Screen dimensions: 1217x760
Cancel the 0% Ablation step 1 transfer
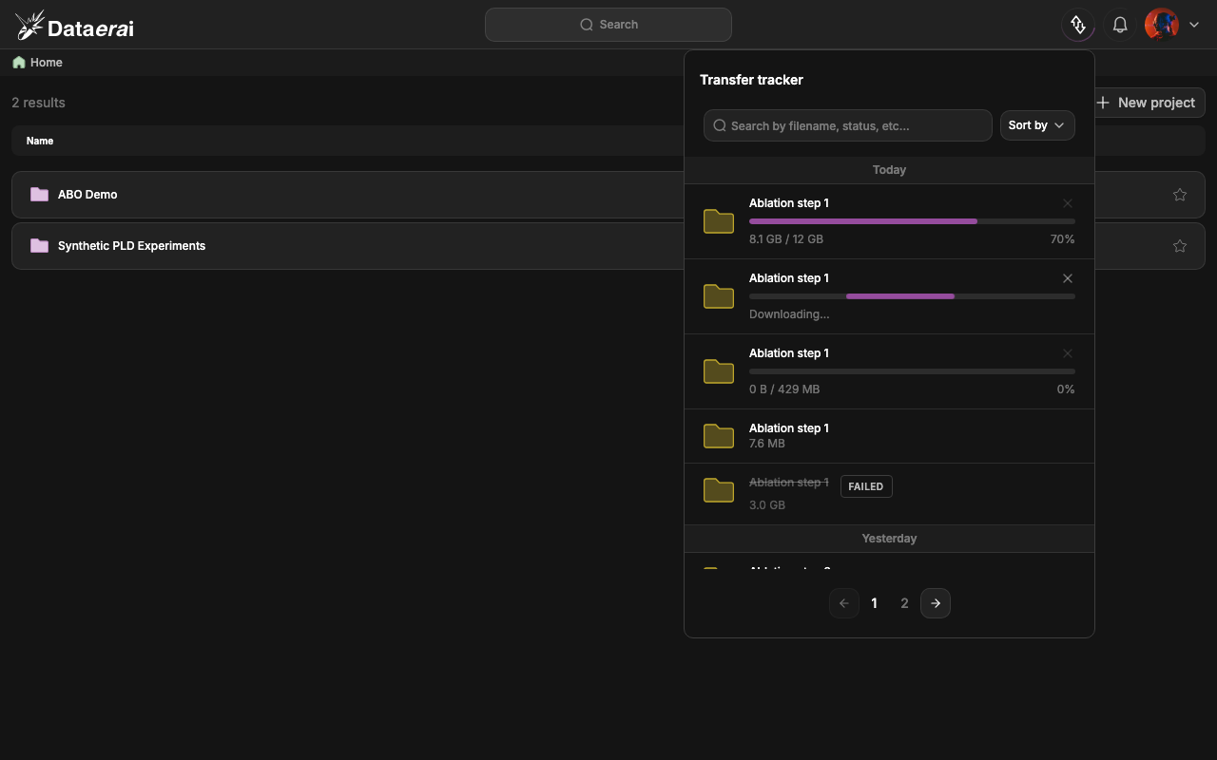[x=1068, y=353]
